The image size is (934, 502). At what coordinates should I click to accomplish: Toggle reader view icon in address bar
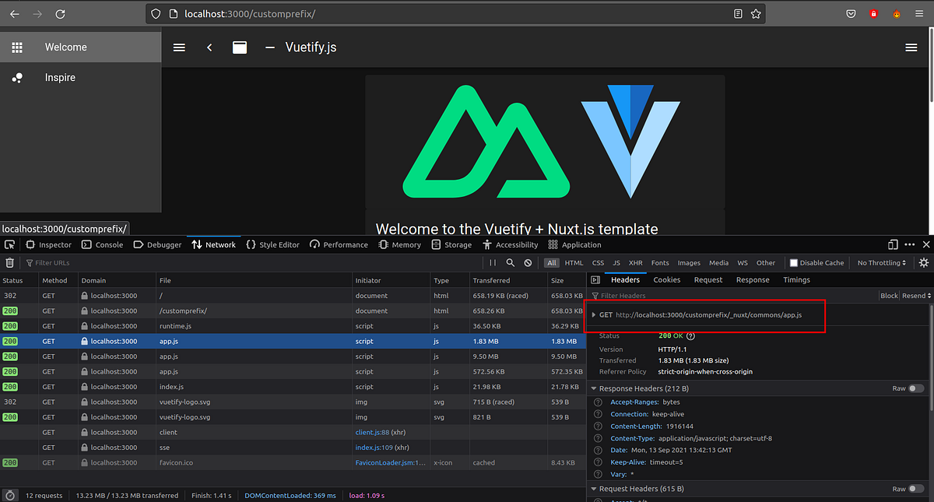click(738, 14)
